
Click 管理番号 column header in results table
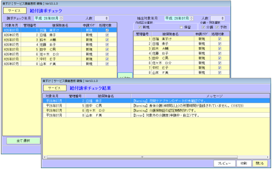coord(75,96)
